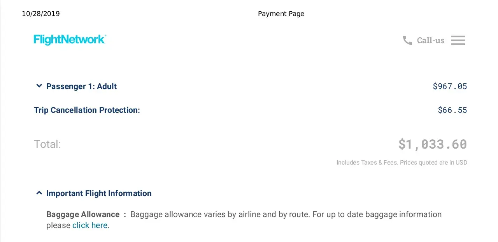
Task: Follow the 'click here' baggage link
Action: coord(90,225)
